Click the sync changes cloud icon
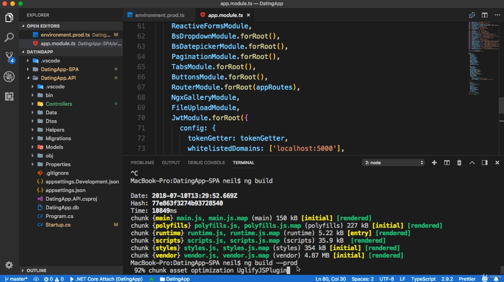This screenshot has height=282, width=504. tap(36, 279)
